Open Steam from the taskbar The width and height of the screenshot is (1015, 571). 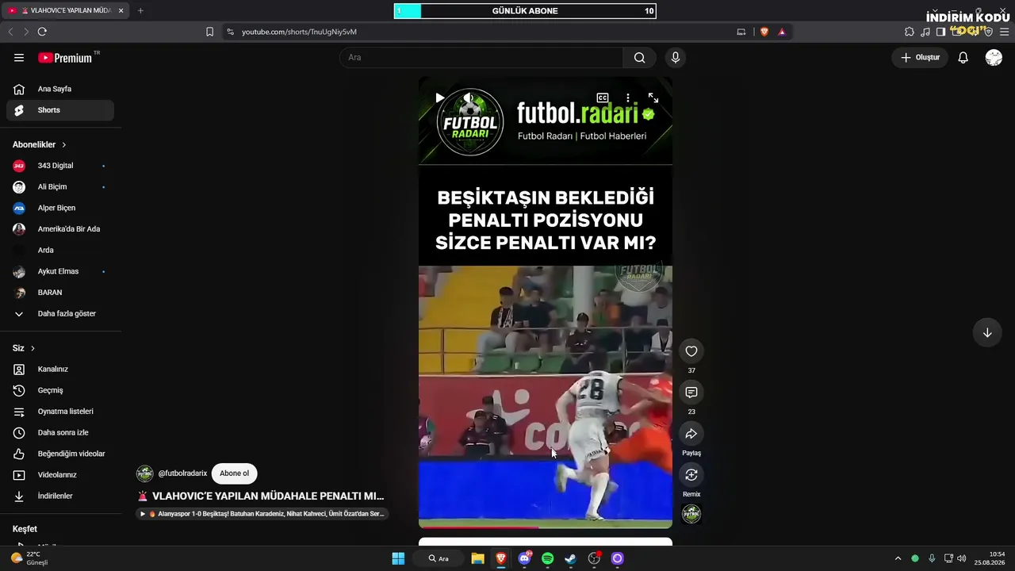point(570,558)
